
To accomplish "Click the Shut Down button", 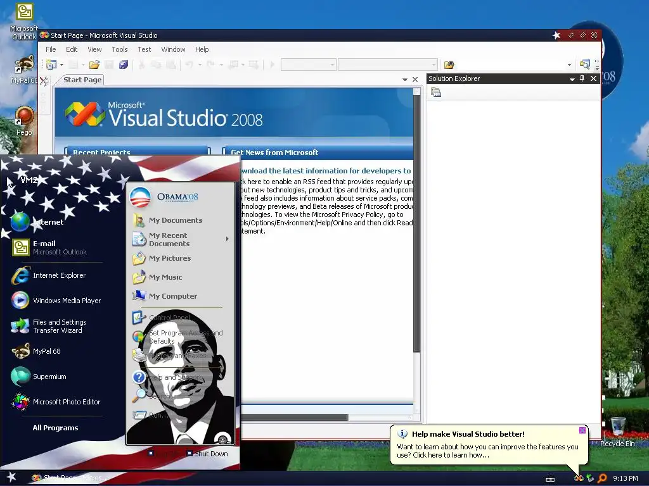I will pyautogui.click(x=207, y=453).
